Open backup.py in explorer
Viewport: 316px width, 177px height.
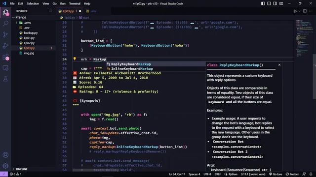(34, 33)
